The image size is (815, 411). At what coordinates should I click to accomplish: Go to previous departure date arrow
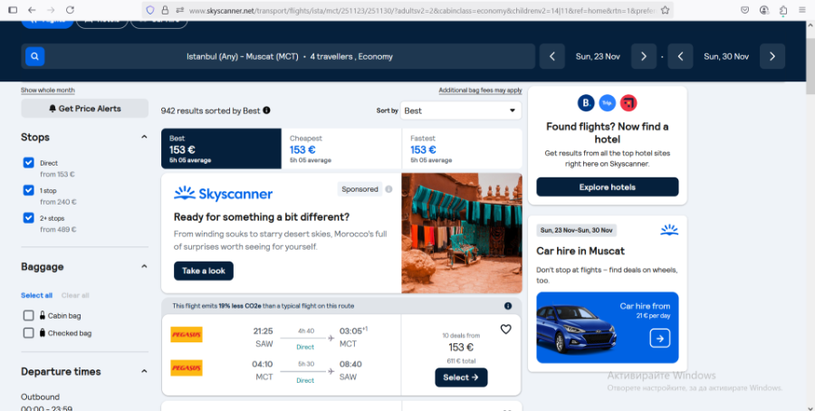tap(552, 57)
